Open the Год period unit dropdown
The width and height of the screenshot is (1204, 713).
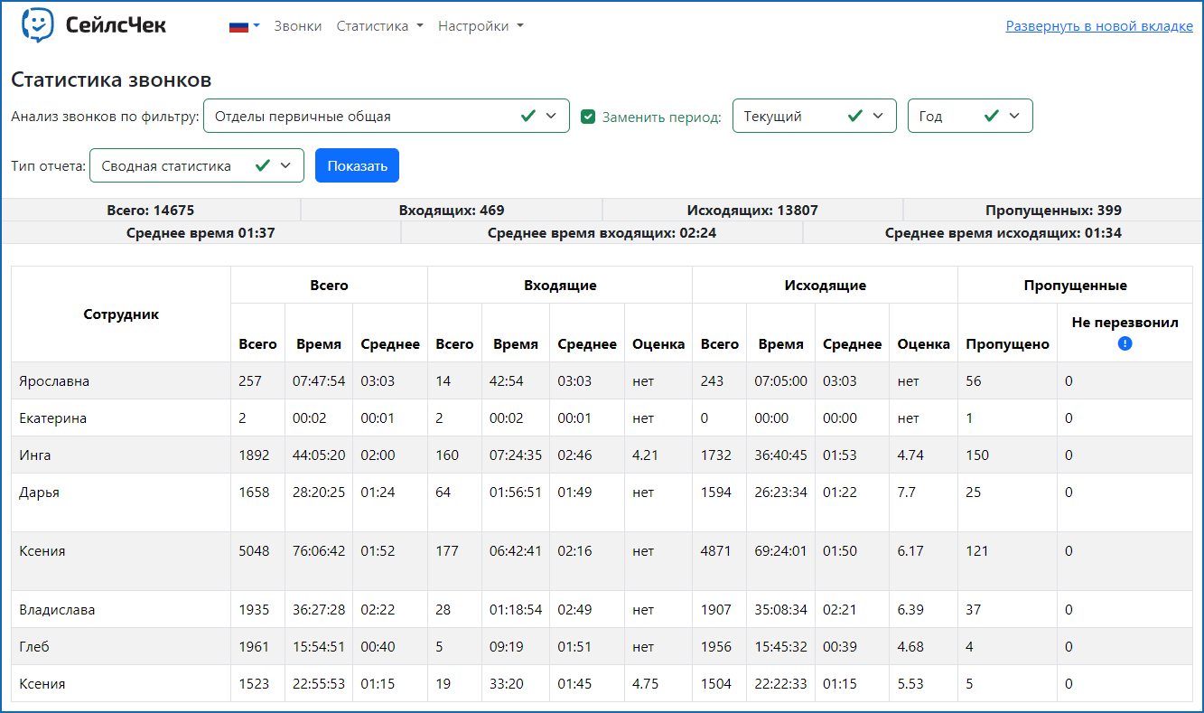pos(969,116)
